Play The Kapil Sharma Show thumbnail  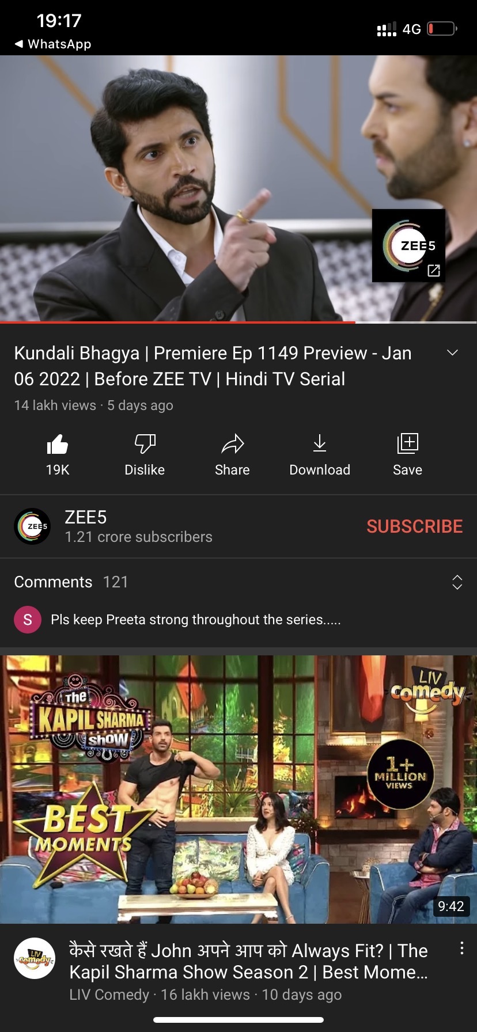238,790
